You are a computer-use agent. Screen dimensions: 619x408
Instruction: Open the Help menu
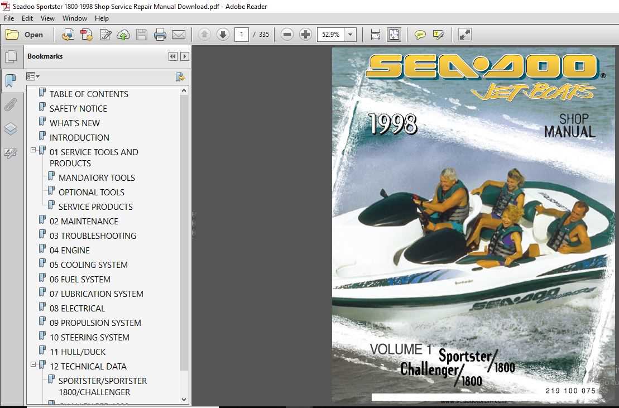[102, 18]
